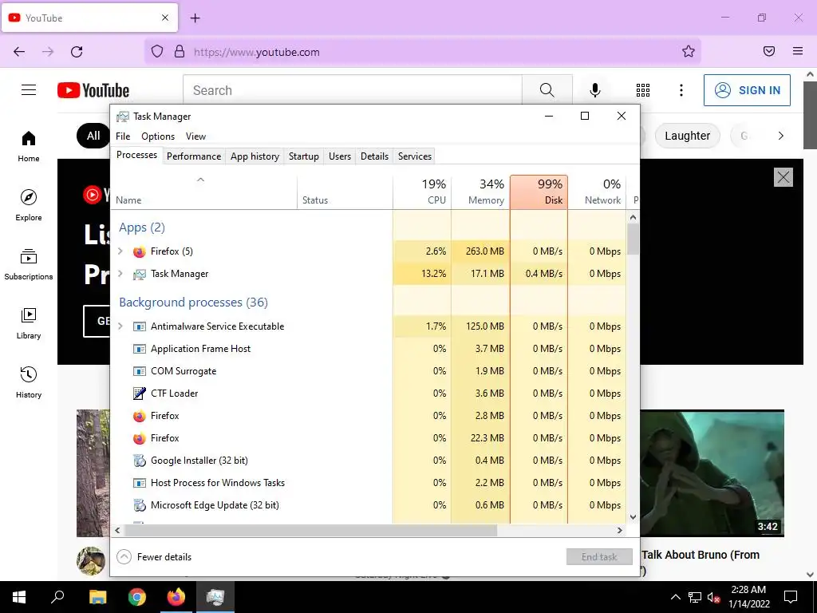Click the Firefox address bar

point(423,52)
